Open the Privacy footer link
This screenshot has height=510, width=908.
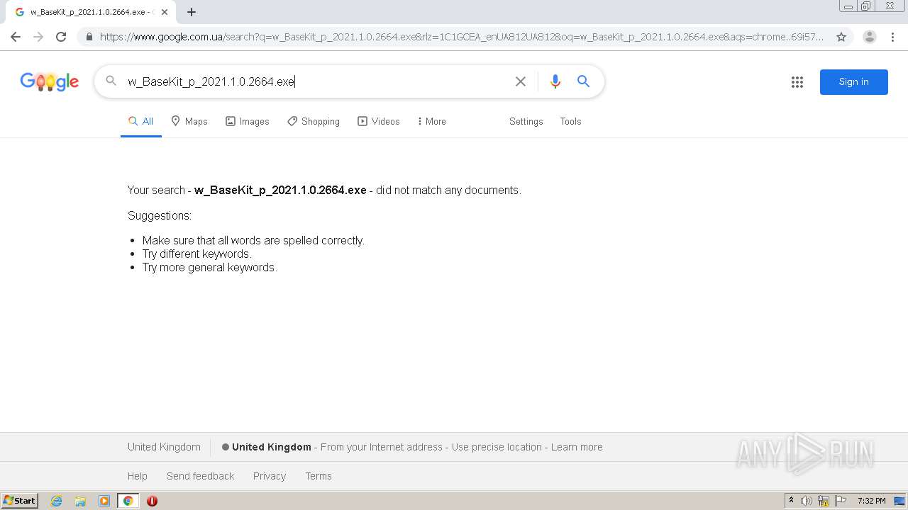(270, 476)
